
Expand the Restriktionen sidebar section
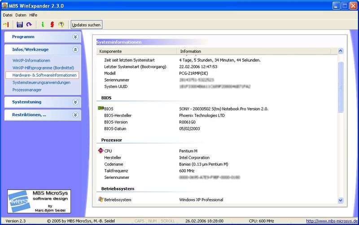click(75, 115)
